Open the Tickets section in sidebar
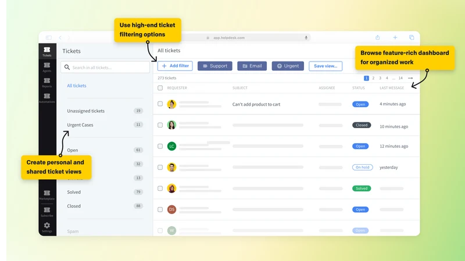This screenshot has width=465, height=261. 47,51
